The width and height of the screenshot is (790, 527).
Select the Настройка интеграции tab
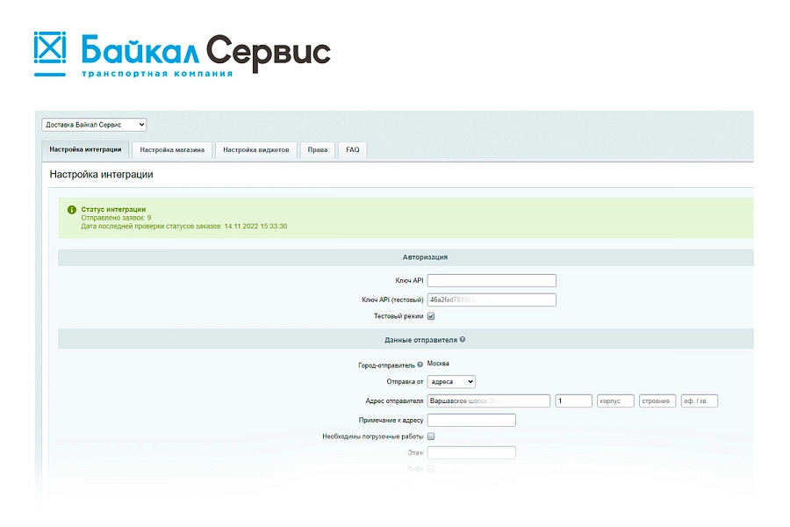tap(86, 150)
